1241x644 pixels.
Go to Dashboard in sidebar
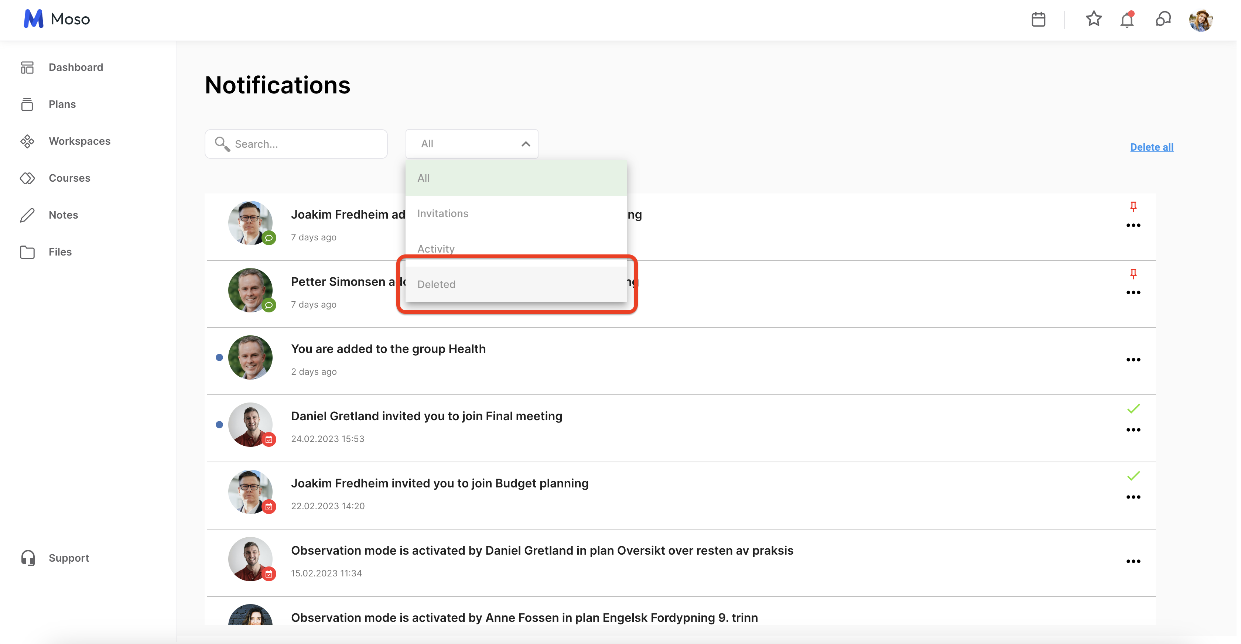click(76, 68)
